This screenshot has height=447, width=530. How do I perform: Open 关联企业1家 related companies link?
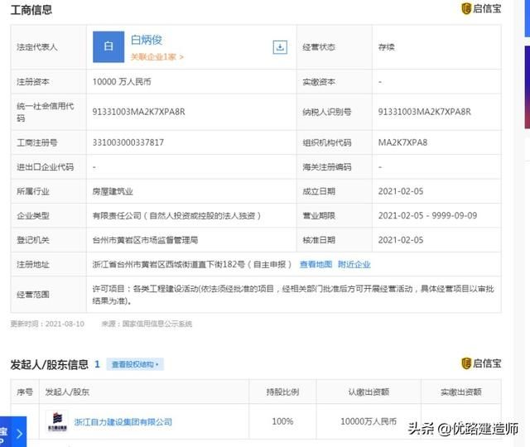coord(157,57)
